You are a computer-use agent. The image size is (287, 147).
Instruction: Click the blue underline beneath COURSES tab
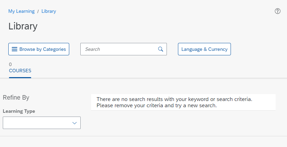click(x=20, y=77)
